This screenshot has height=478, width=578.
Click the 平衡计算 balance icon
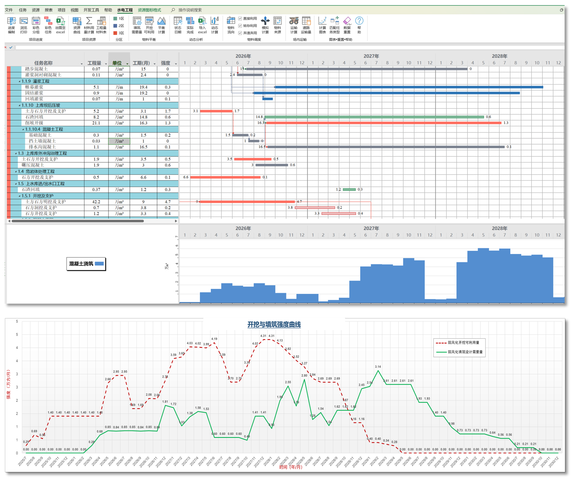click(x=161, y=21)
